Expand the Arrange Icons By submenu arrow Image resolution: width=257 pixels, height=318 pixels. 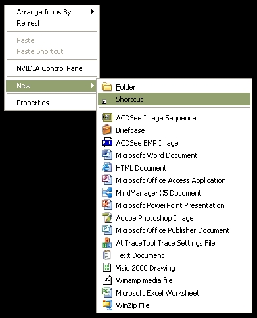(x=93, y=12)
